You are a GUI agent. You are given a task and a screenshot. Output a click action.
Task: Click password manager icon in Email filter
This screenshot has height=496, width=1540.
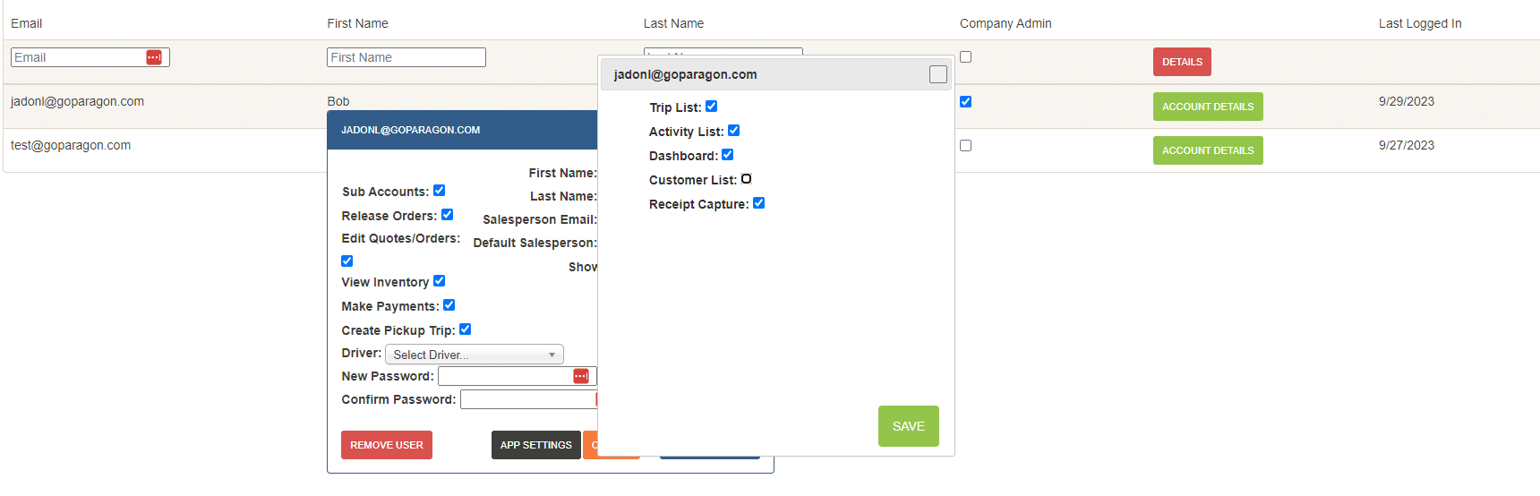point(154,57)
